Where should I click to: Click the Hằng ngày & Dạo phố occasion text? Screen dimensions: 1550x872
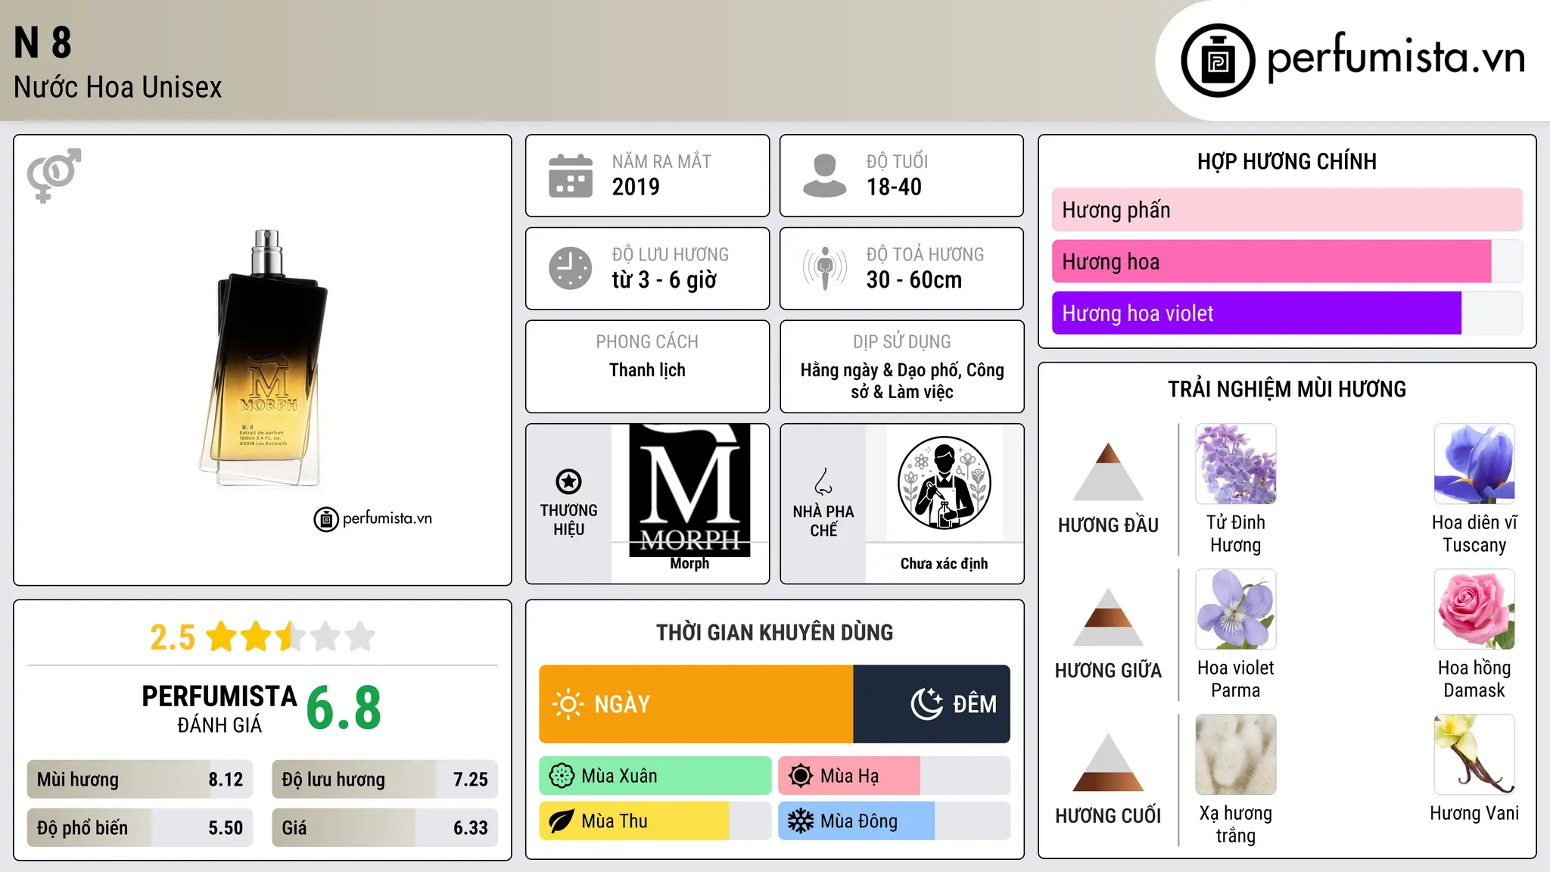click(x=902, y=381)
